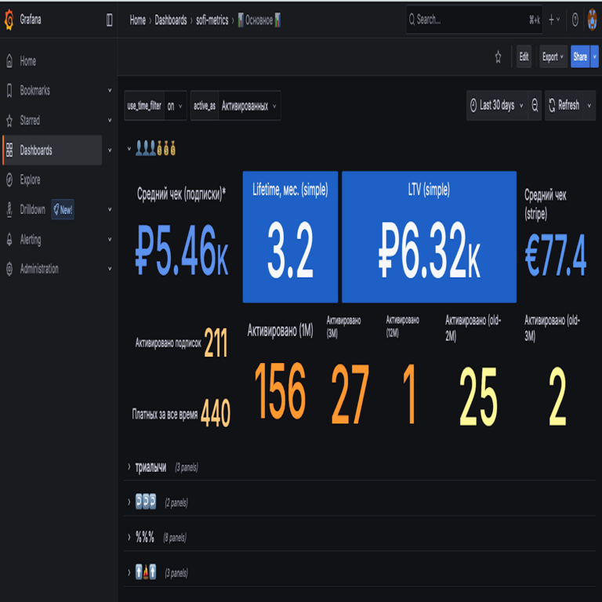Star this dashboard as a favorite
The image size is (602, 602).
coord(498,56)
